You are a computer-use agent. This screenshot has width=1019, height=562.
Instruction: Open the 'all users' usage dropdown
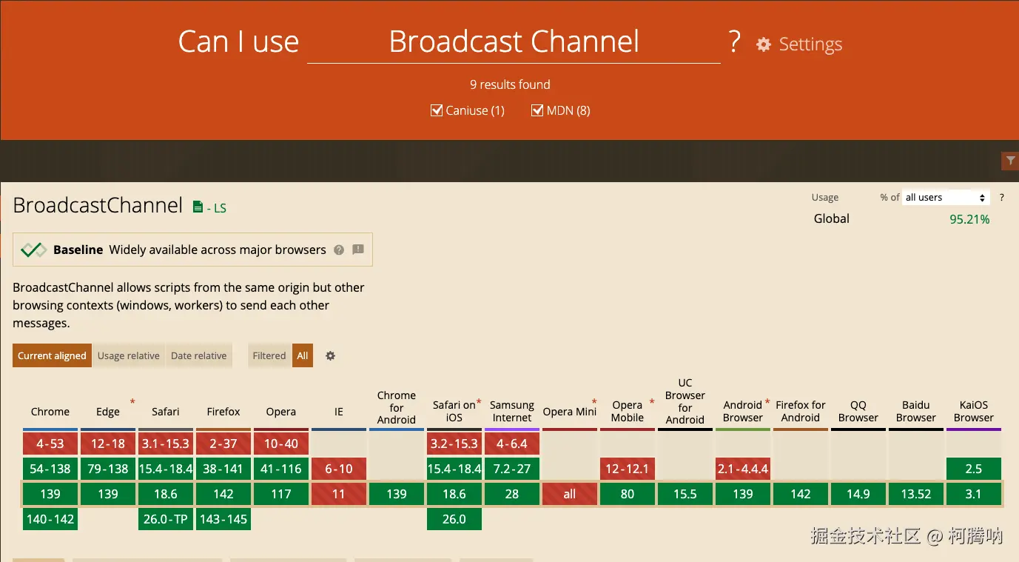(946, 198)
